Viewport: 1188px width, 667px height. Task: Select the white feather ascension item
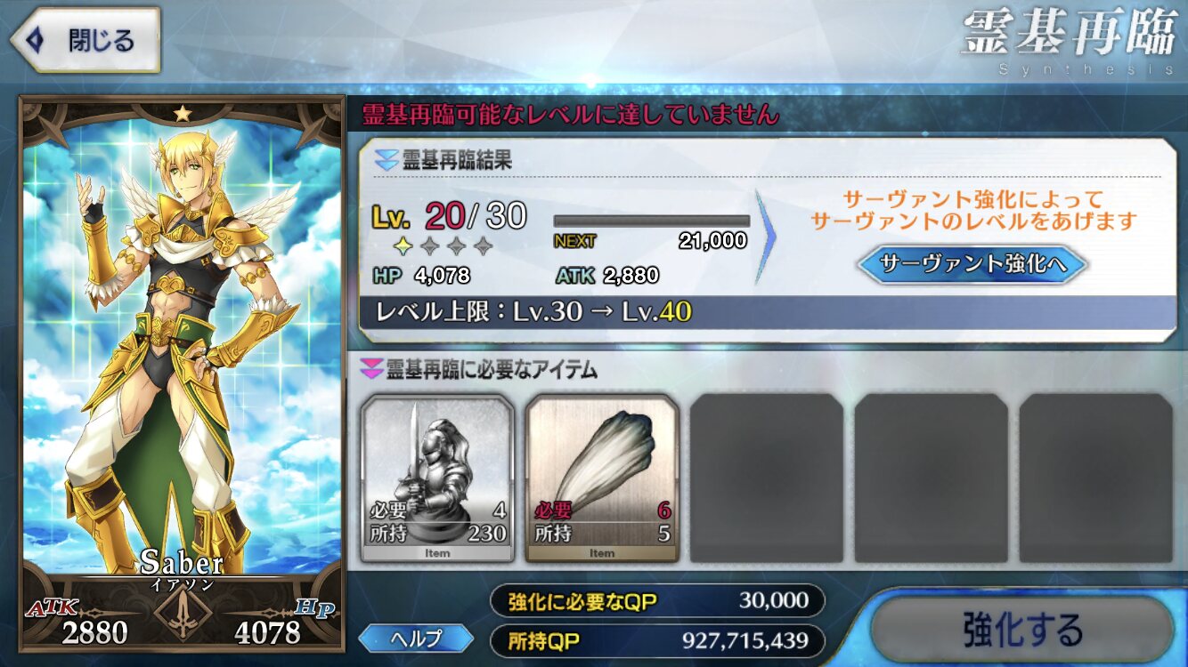coord(602,478)
